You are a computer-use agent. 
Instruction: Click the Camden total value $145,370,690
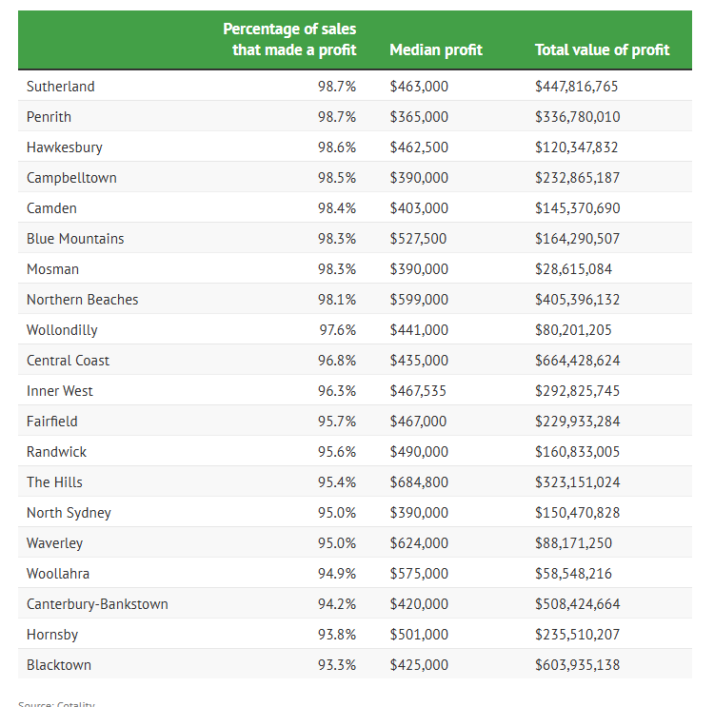[x=577, y=208]
